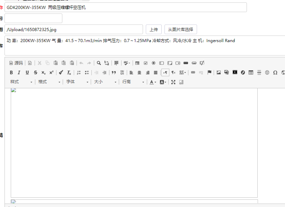Screen dimensions: 285x207
Task: Insert a checkbox form field
Action: [x=145, y=63]
